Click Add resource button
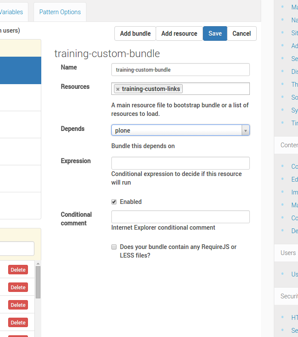This screenshot has width=298, height=337. click(179, 33)
